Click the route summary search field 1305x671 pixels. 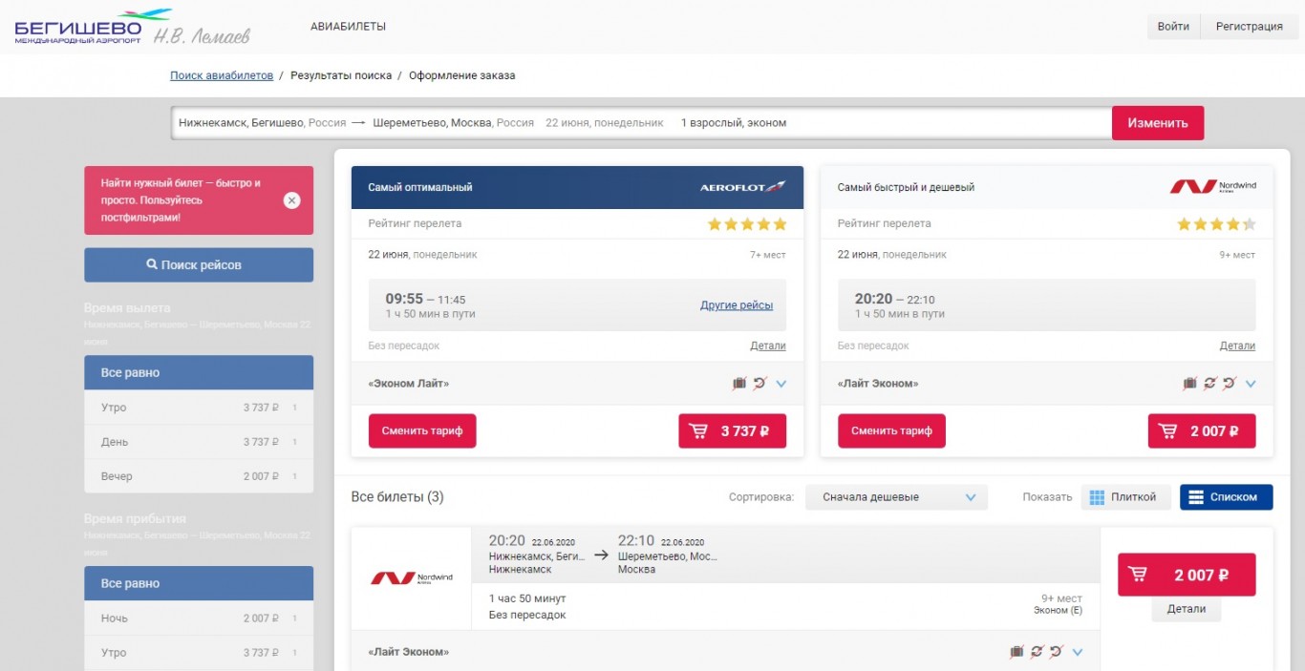[641, 123]
